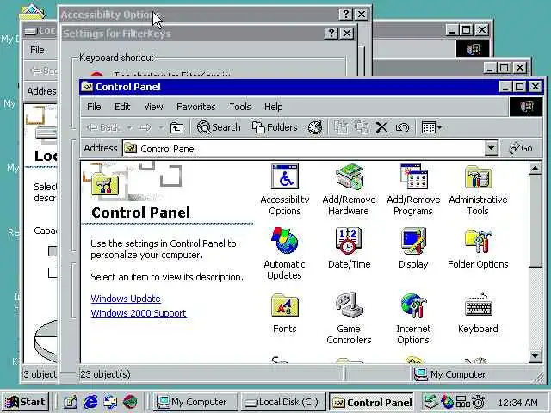Open File menu in Local Disk window
551x413 pixels.
tap(37, 50)
